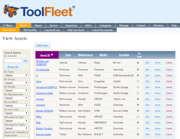
Task: Toggle In Use checkbox for Alco
Action: [x=138, y=81]
